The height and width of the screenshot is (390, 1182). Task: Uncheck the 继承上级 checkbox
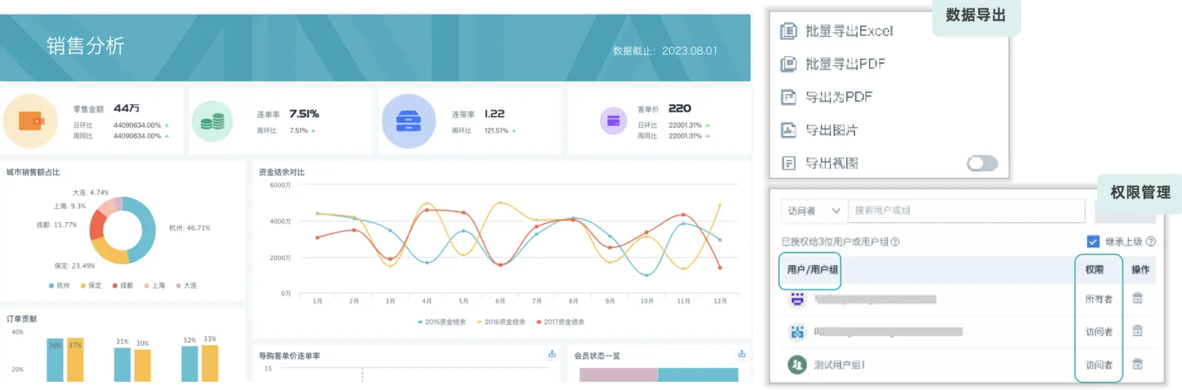pyautogui.click(x=1093, y=241)
